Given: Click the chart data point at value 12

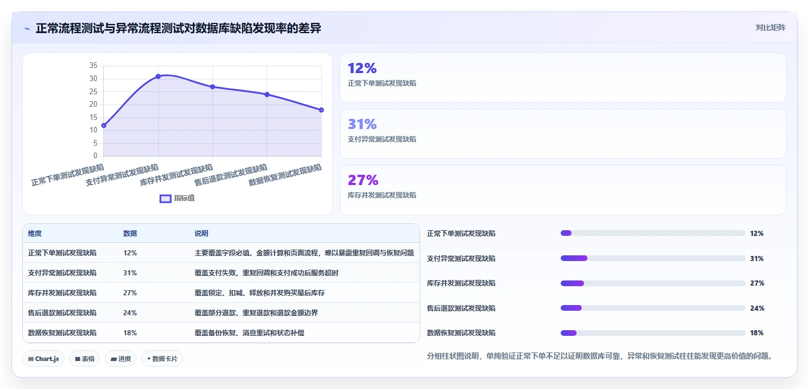Looking at the screenshot, I should tap(104, 125).
